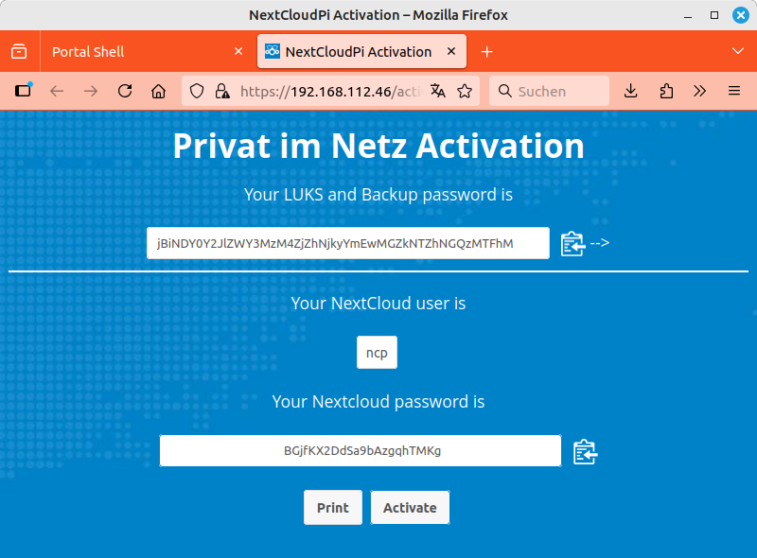Go to the Firefox home page

tap(159, 91)
